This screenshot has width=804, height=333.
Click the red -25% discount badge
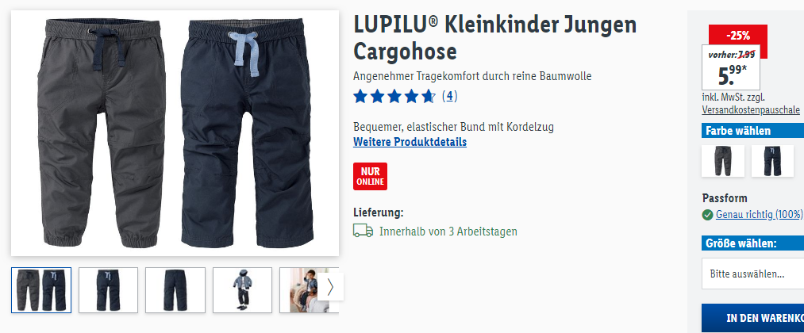tap(738, 36)
